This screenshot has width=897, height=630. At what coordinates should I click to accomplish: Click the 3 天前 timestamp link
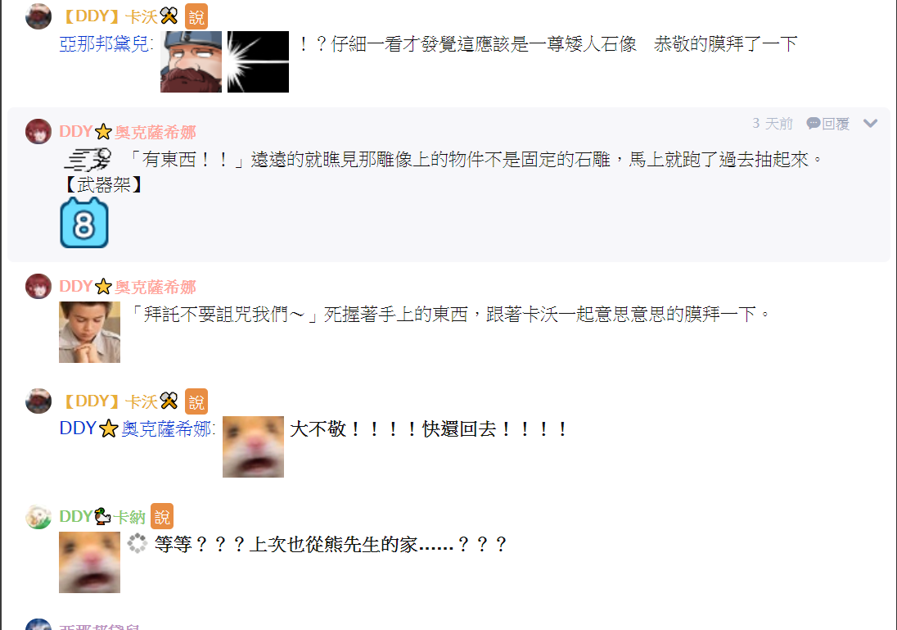(x=773, y=123)
